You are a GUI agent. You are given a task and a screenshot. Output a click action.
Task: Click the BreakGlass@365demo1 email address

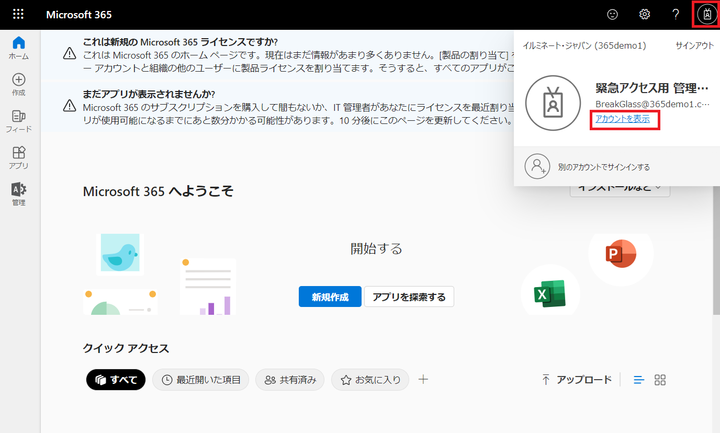point(653,104)
